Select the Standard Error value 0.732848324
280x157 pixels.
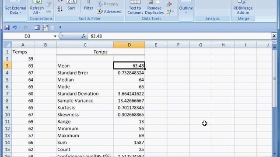(x=129, y=73)
